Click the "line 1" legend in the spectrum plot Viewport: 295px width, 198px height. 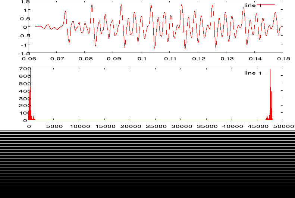coord(252,73)
